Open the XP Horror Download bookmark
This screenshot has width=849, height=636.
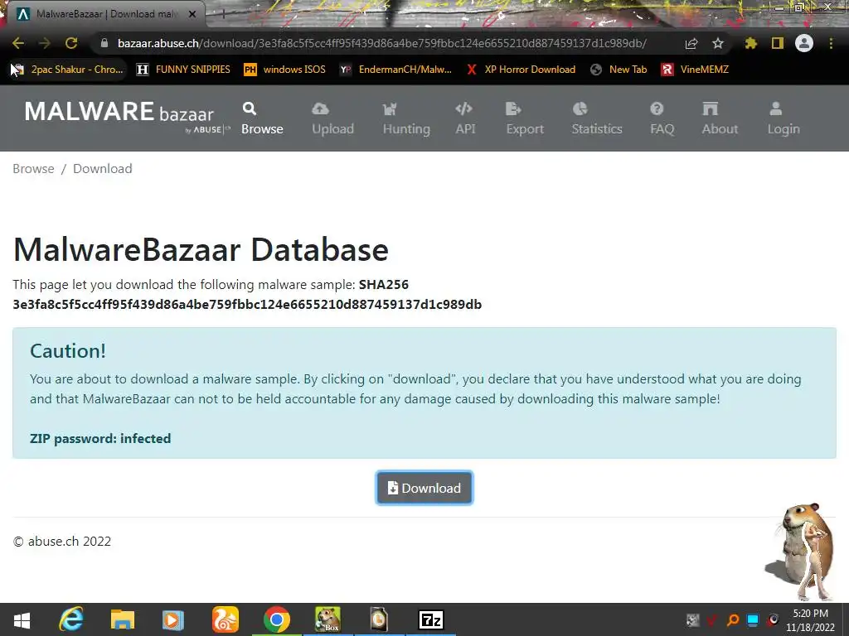pos(521,70)
